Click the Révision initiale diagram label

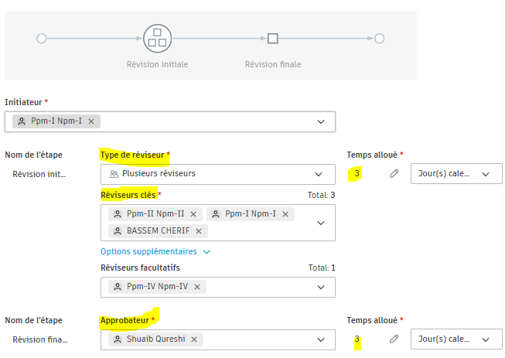157,64
